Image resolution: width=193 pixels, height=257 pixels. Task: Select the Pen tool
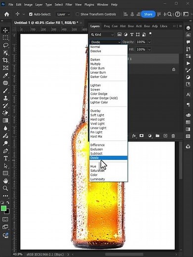[5, 151]
